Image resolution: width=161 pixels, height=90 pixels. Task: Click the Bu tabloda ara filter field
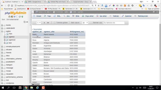coord(114,23)
